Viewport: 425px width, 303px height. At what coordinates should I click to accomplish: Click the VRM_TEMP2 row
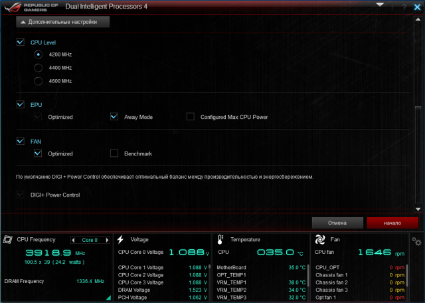(x=261, y=290)
